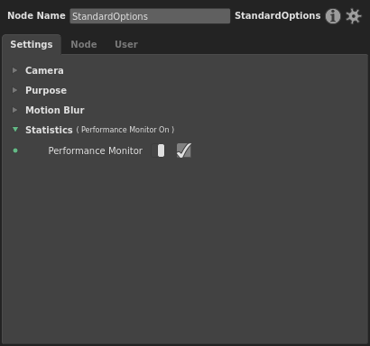Click the Performance Monitor label
The width and height of the screenshot is (370, 346).
tap(96, 150)
